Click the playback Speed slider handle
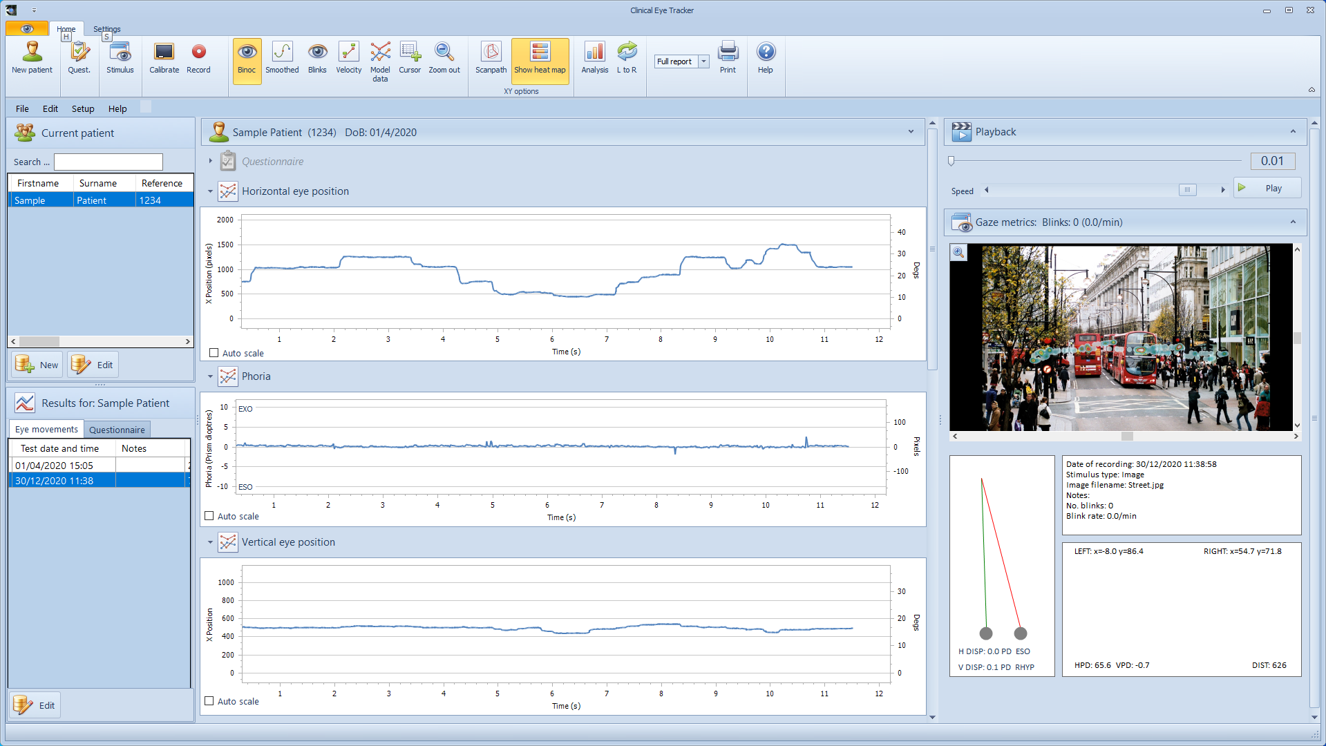 coord(1187,190)
